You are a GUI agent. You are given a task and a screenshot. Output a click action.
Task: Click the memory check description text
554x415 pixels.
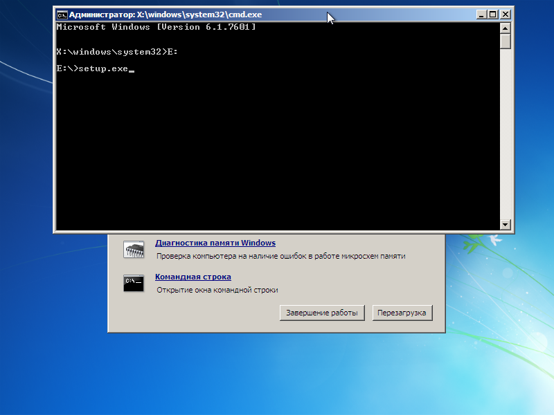click(x=280, y=256)
